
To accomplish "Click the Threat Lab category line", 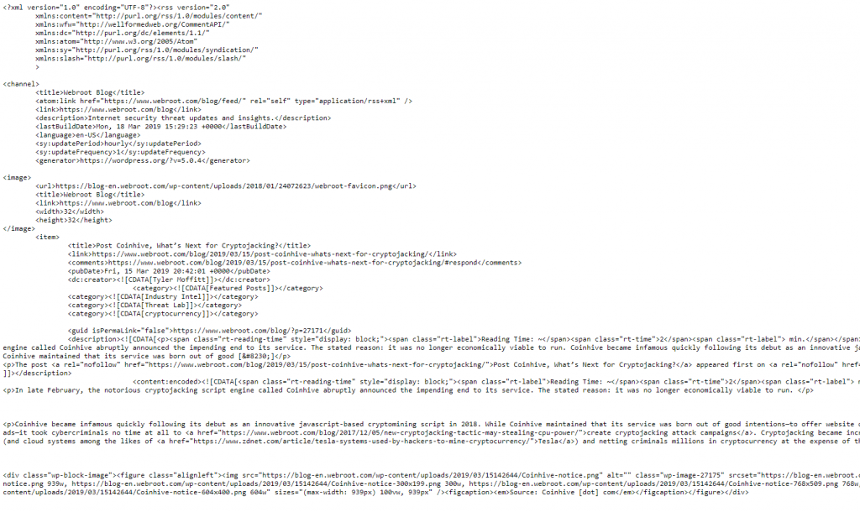I will pyautogui.click(x=155, y=306).
